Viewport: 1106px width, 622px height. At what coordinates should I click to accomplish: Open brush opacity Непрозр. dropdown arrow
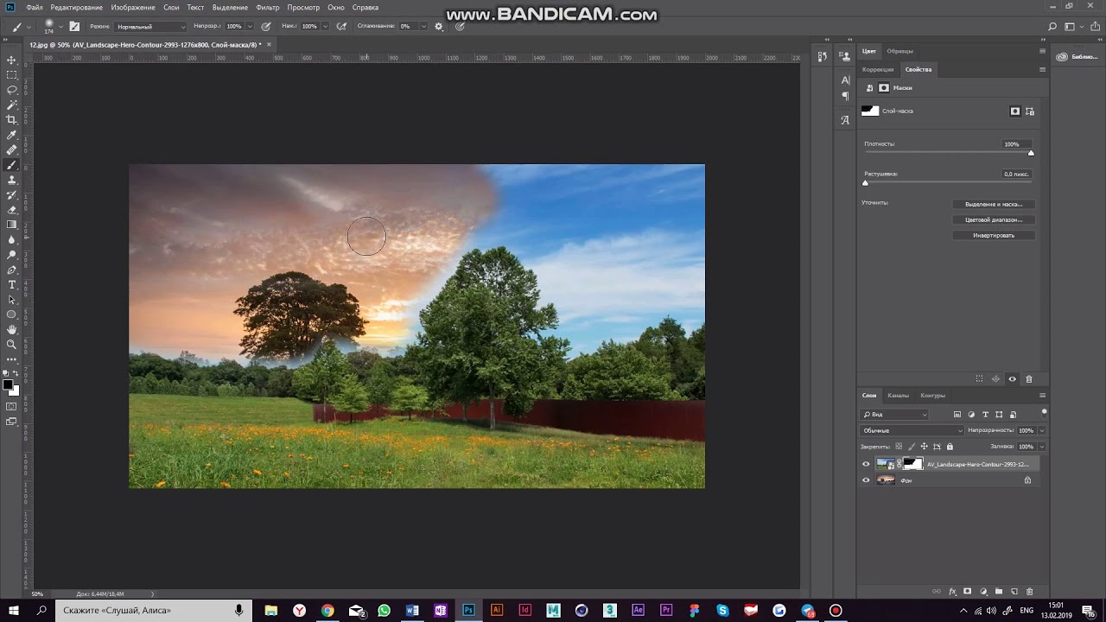pos(250,27)
